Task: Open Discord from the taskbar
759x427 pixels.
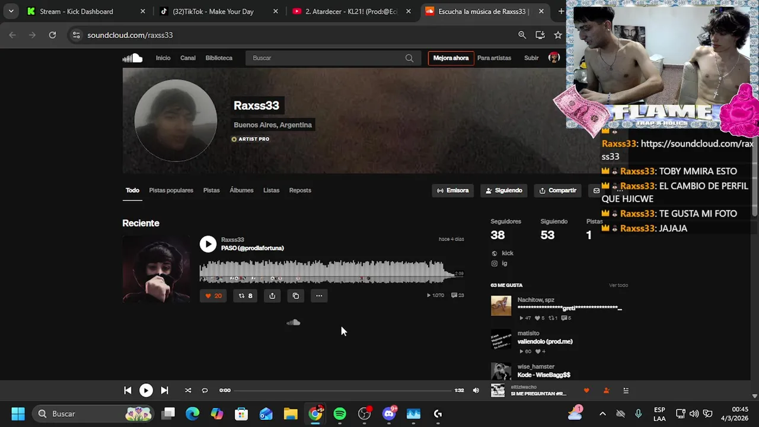Action: (389, 414)
